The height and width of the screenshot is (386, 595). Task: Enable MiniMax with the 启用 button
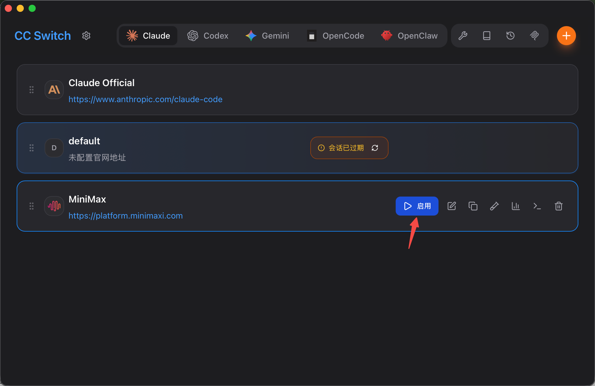coord(417,206)
